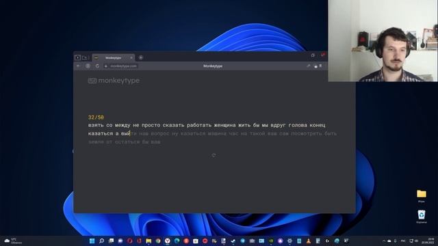Open Steam from the taskbar

pos(233,241)
